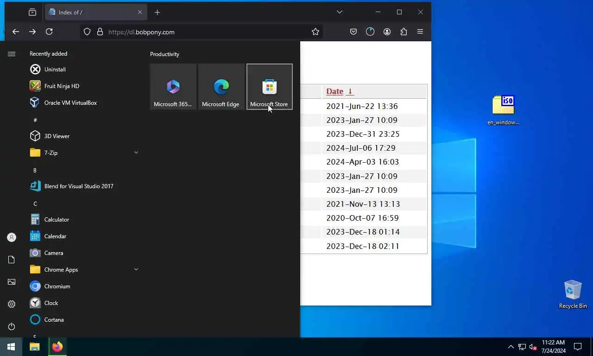
Task: Open tracking protection shield icon
Action: 87,32
